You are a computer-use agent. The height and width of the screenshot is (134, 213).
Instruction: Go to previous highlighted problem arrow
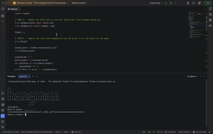(203, 14)
